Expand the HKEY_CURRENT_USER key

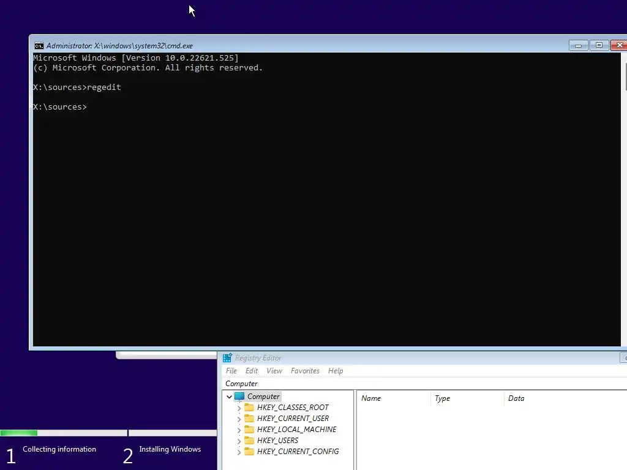pos(239,419)
